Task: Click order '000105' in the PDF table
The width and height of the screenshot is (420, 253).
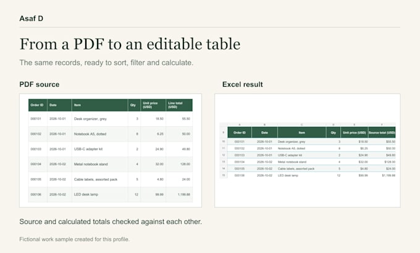Action: pyautogui.click(x=36, y=179)
